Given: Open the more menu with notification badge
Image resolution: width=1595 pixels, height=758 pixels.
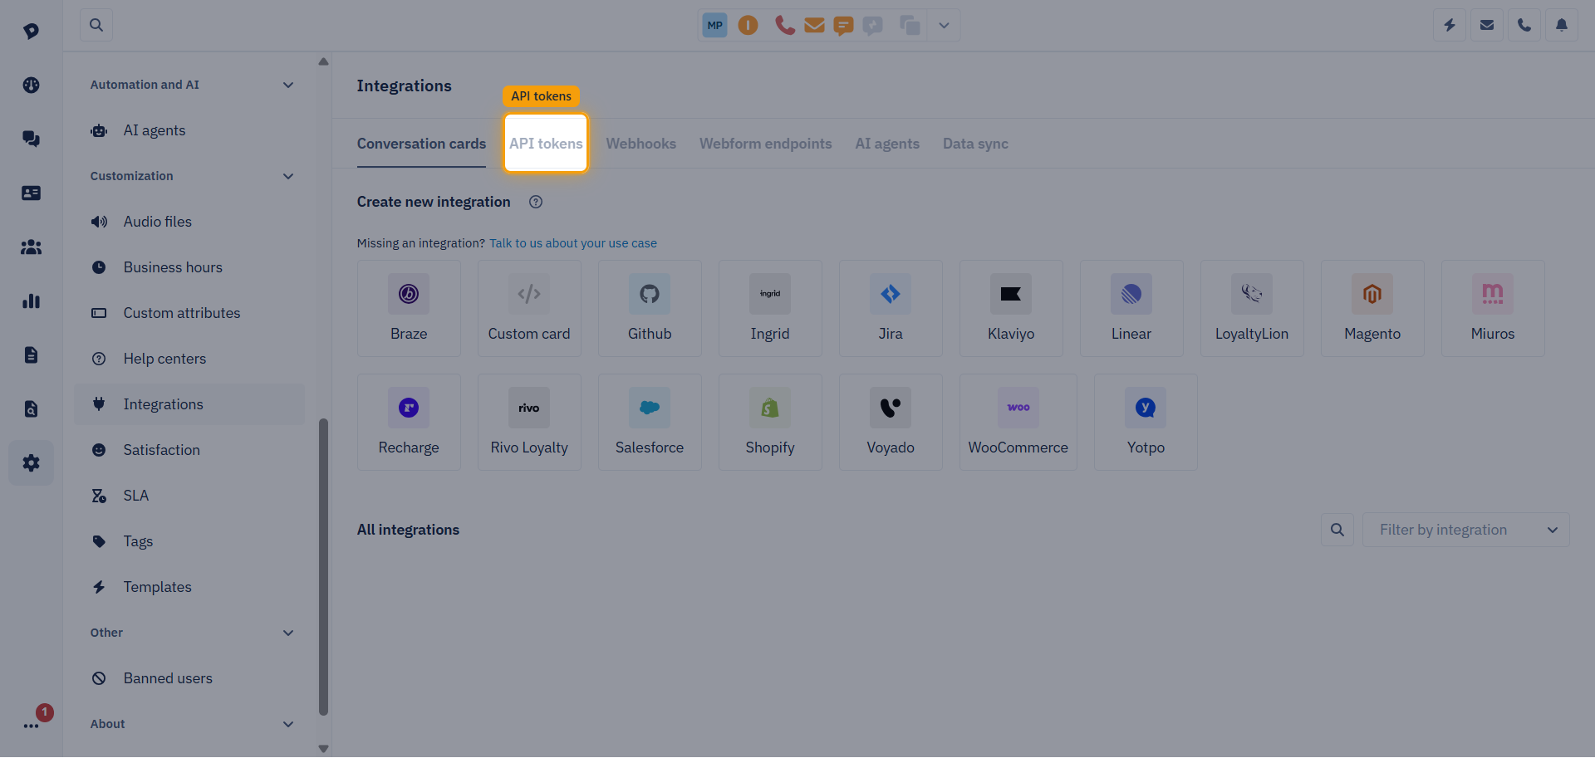Looking at the screenshot, I should (x=32, y=725).
